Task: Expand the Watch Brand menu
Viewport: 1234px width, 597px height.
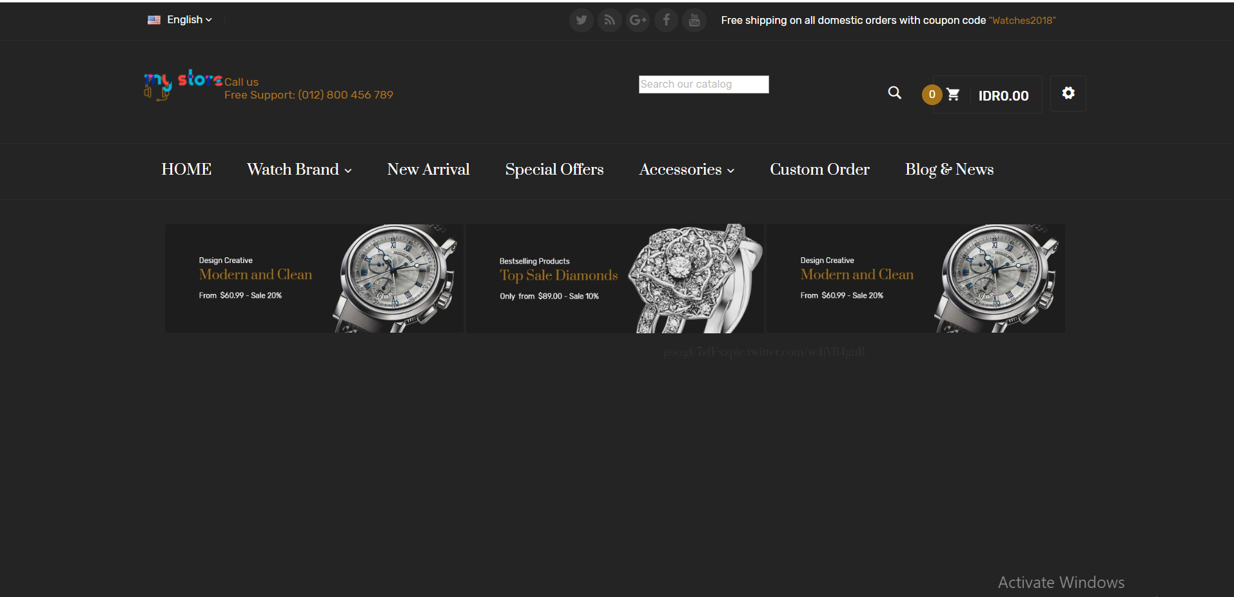Action: click(299, 170)
